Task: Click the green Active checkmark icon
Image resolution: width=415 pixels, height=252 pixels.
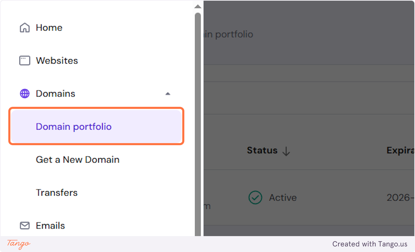Action: pyautogui.click(x=255, y=198)
